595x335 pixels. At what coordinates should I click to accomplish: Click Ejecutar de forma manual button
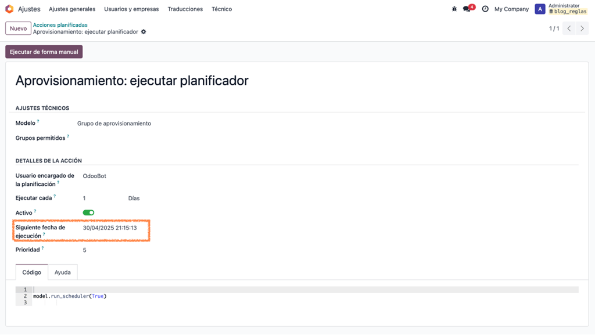(x=44, y=52)
